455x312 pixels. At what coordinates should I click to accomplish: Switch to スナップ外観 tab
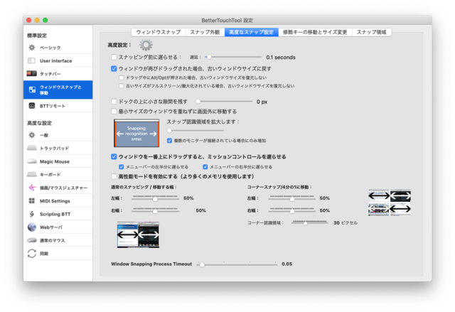(205, 32)
